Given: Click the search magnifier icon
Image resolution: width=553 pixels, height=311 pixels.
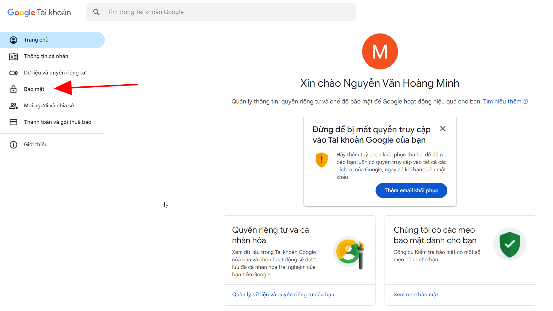Looking at the screenshot, I should click(x=96, y=12).
